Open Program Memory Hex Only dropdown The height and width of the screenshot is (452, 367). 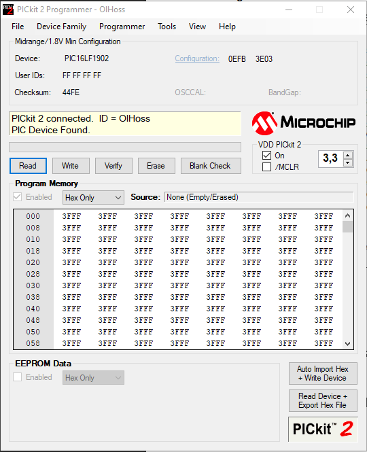pos(93,198)
